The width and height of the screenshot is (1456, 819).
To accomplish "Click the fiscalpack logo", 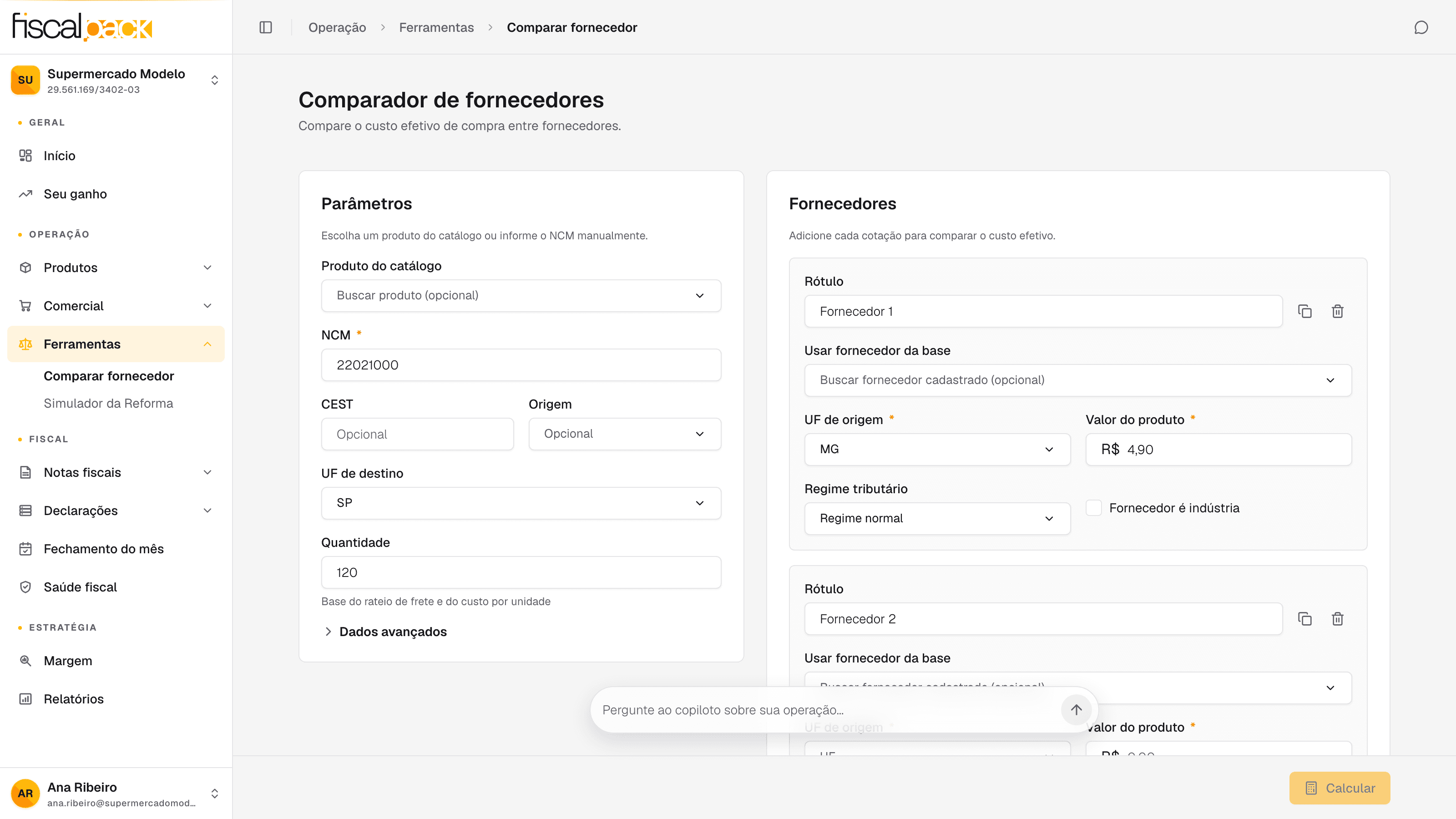I will [82, 26].
